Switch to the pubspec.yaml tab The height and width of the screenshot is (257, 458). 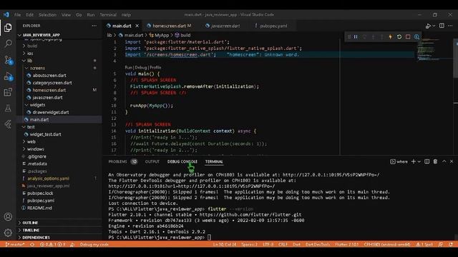point(273,26)
